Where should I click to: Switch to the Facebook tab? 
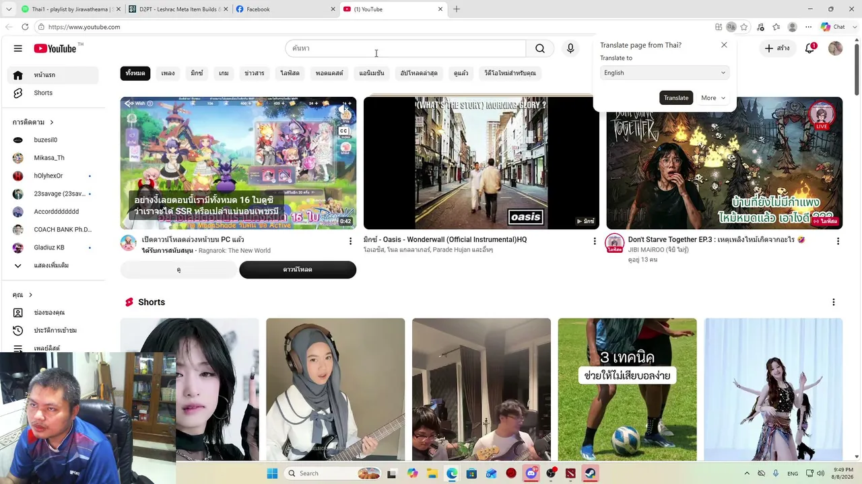(284, 9)
